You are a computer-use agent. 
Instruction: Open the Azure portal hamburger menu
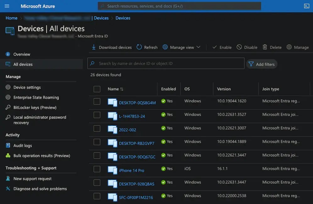point(7,6)
